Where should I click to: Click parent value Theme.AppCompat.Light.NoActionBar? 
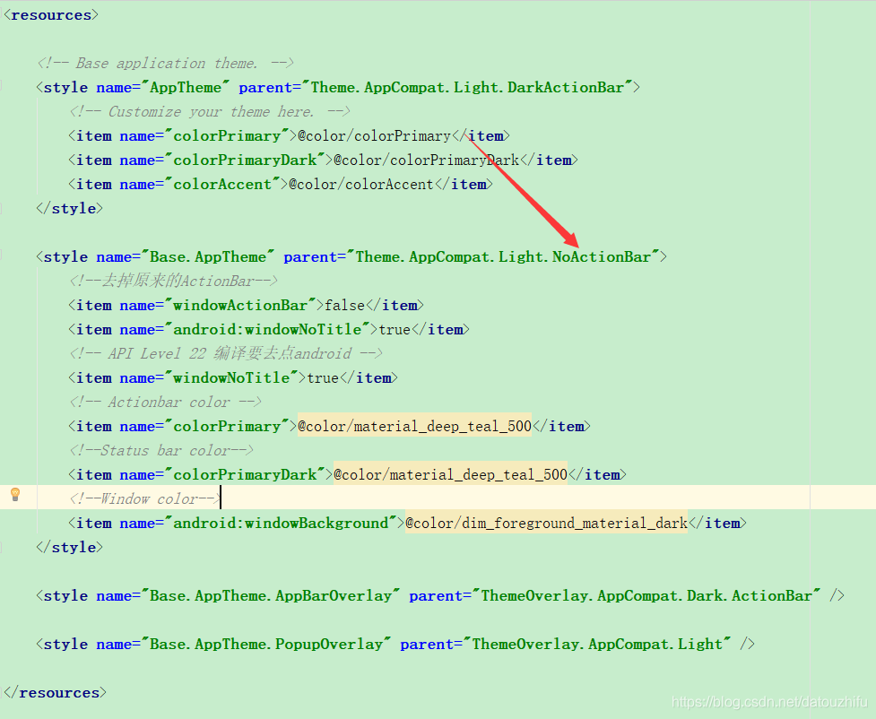click(x=503, y=257)
